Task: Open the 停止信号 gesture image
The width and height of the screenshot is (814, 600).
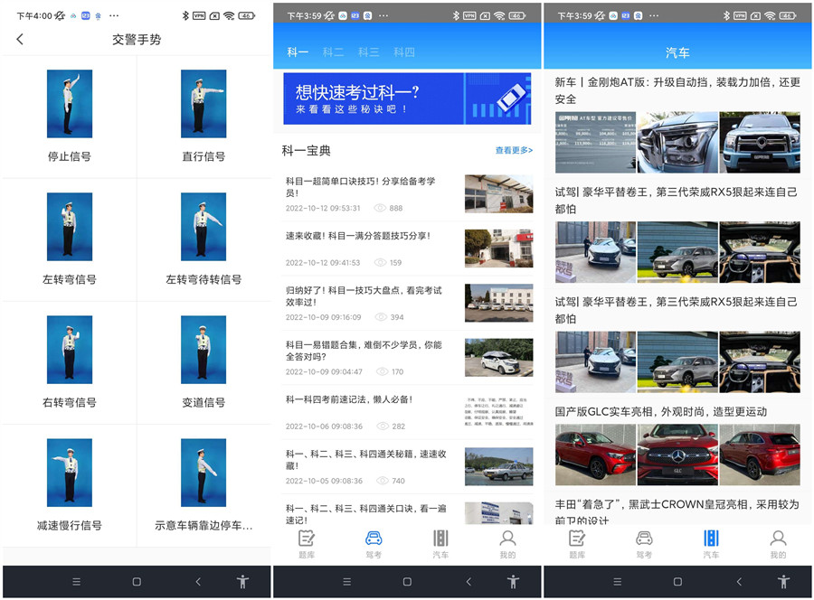Action: pyautogui.click(x=70, y=104)
